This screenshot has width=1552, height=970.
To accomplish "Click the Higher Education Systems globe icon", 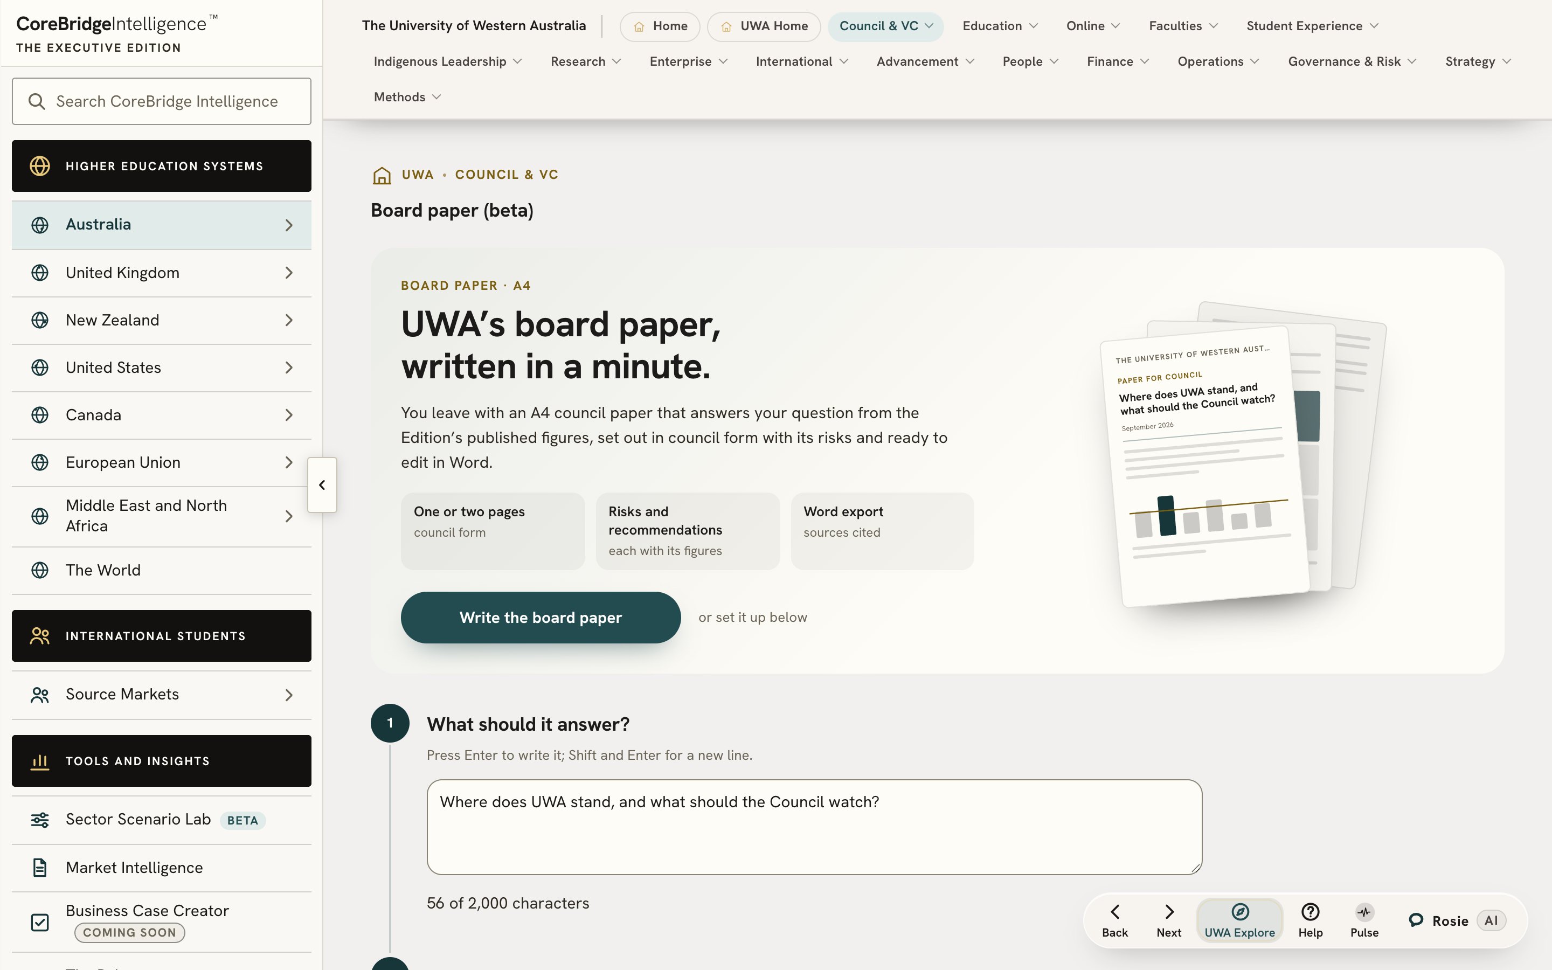I will point(40,166).
